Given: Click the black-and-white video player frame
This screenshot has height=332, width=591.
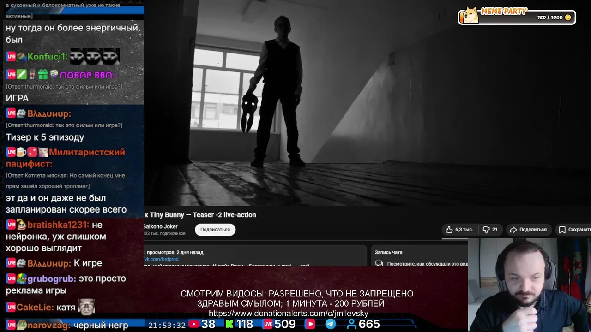Looking at the screenshot, I should pyautogui.click(x=367, y=102).
